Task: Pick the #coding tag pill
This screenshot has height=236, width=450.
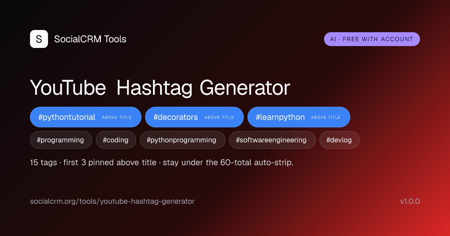Action: coord(116,140)
